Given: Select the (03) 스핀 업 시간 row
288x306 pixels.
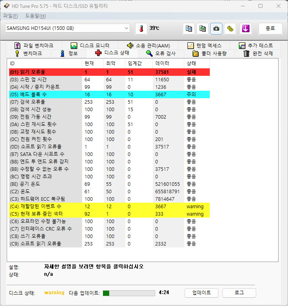Looking at the screenshot, I should [x=109, y=80].
